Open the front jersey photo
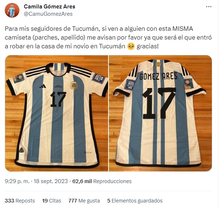Image resolution: width=221 pixels, height=208 pixels. click(56, 113)
